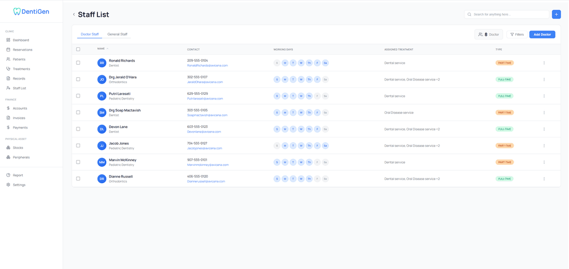Click the DR avatar of Dianne Russell
This screenshot has width=569, height=269.
pyautogui.click(x=102, y=179)
